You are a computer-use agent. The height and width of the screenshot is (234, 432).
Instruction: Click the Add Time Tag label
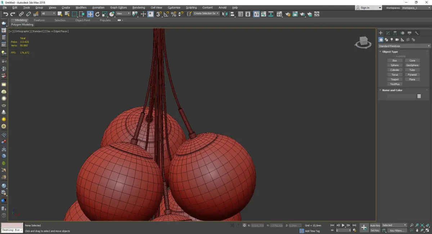312,231
